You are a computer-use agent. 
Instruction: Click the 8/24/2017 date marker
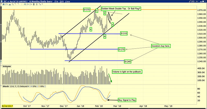pos(8,106)
